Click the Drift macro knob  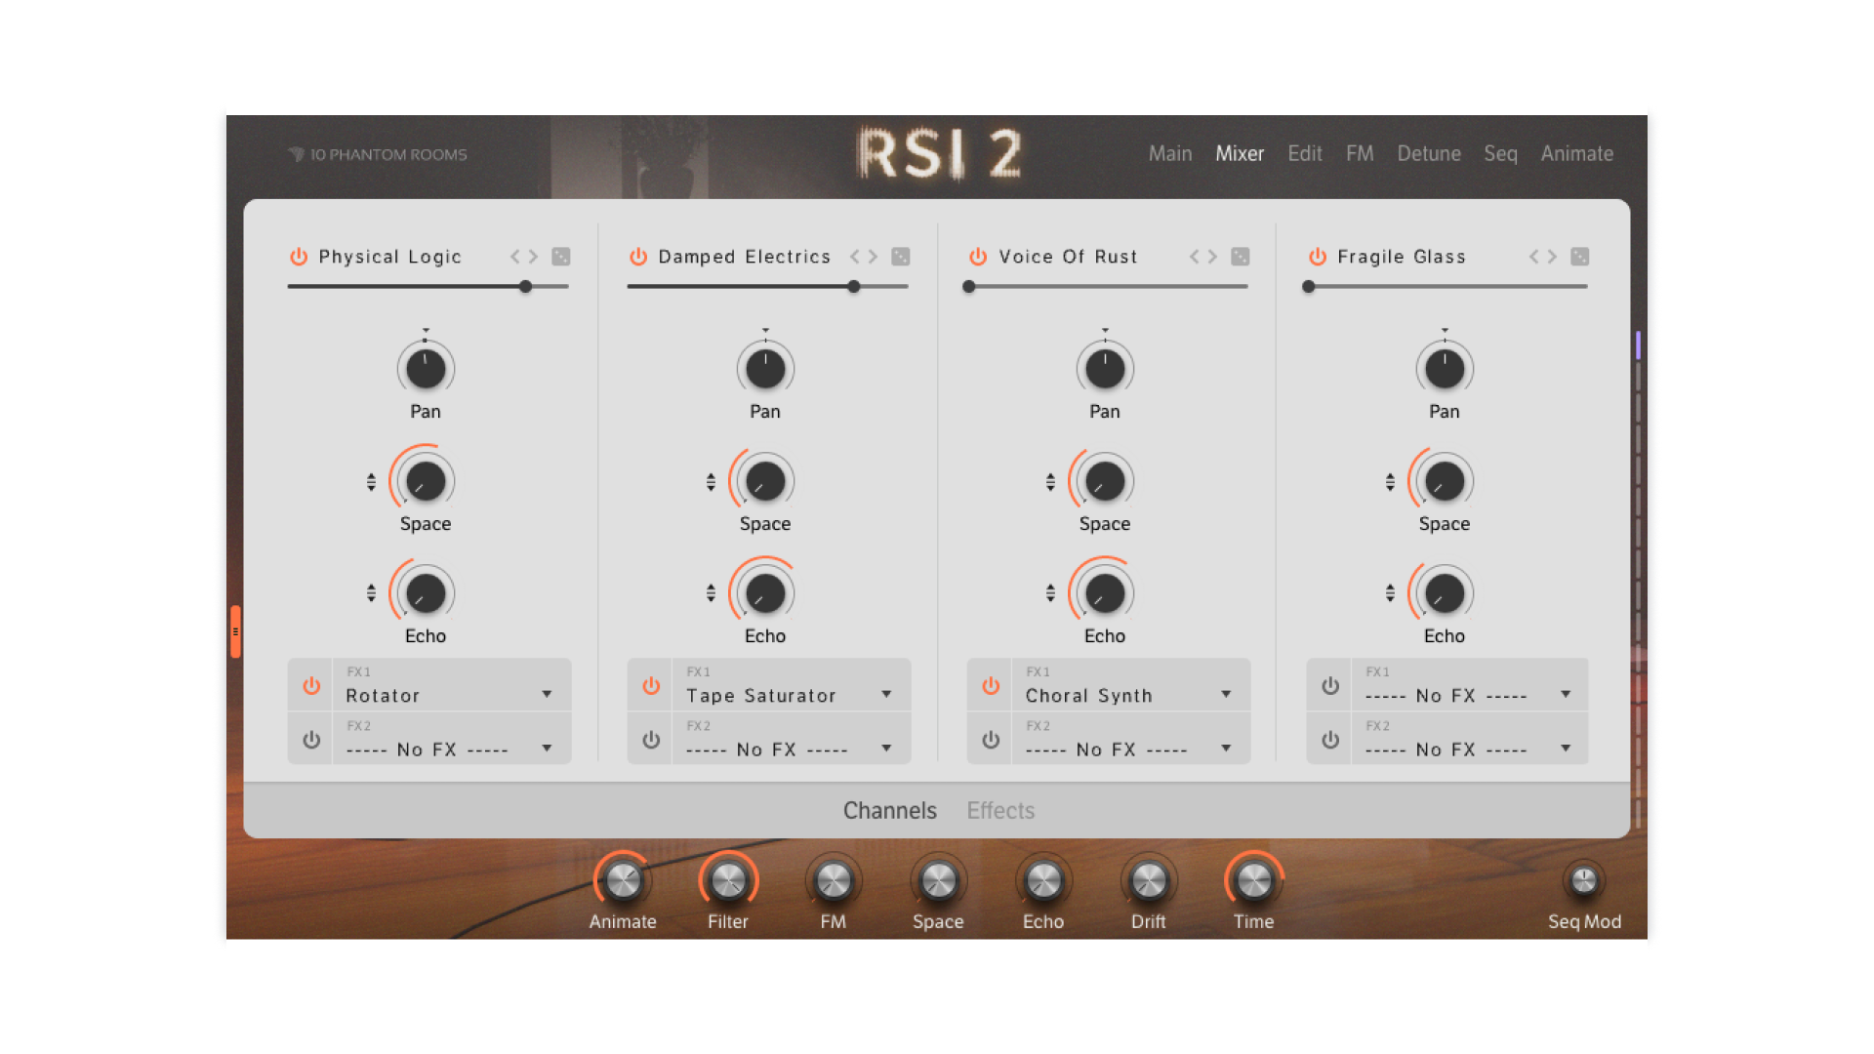1148,881
